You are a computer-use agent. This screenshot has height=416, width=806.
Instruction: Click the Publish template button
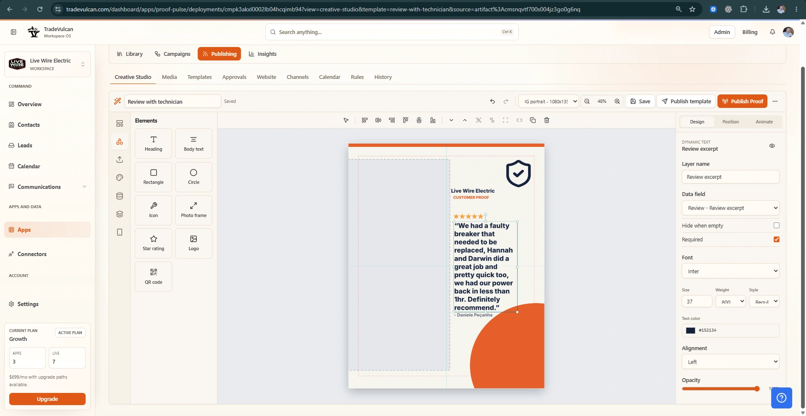click(x=686, y=101)
